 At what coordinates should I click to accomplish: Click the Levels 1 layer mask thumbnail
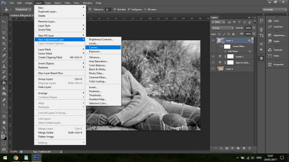coord(230,57)
